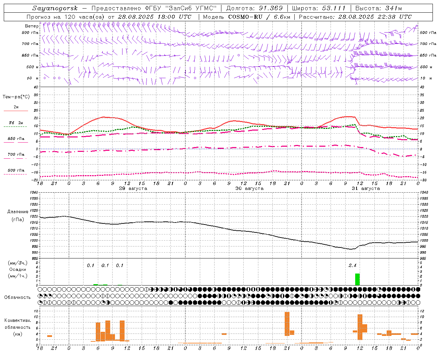Viewport: 438px width, 351px height.
Task: Click the Долгота: 91.369 value
Action: (x=255, y=8)
